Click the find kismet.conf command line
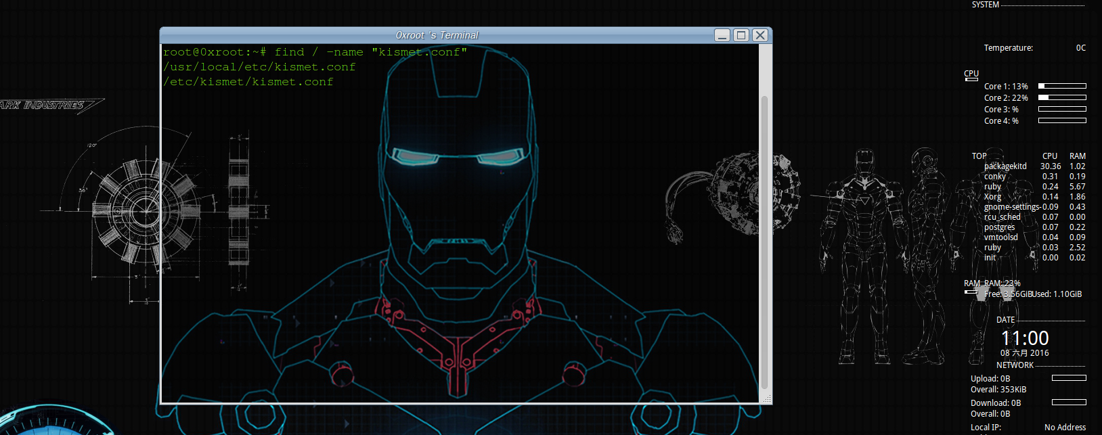 tap(315, 52)
